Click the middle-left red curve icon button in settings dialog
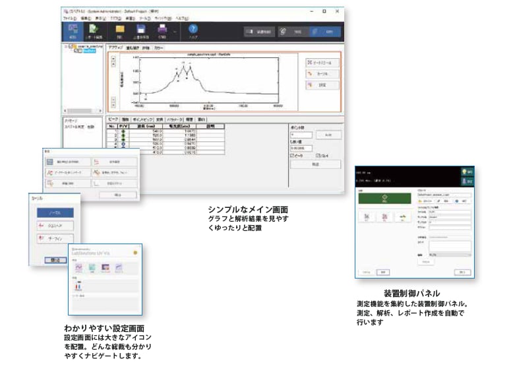511x365 pixels. 68,172
